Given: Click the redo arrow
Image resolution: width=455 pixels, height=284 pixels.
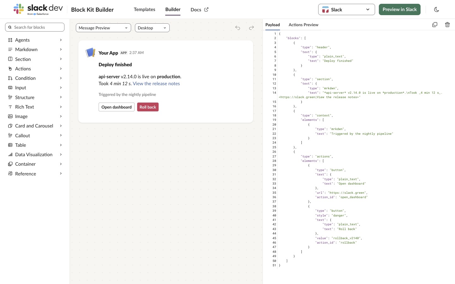Looking at the screenshot, I should [x=252, y=28].
